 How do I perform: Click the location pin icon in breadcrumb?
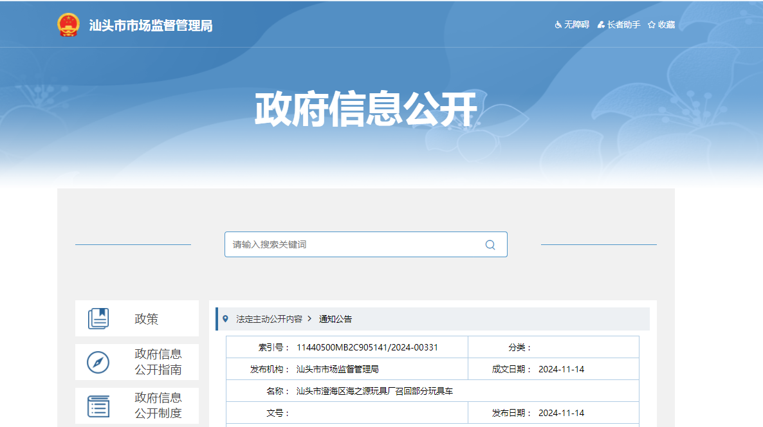[225, 319]
